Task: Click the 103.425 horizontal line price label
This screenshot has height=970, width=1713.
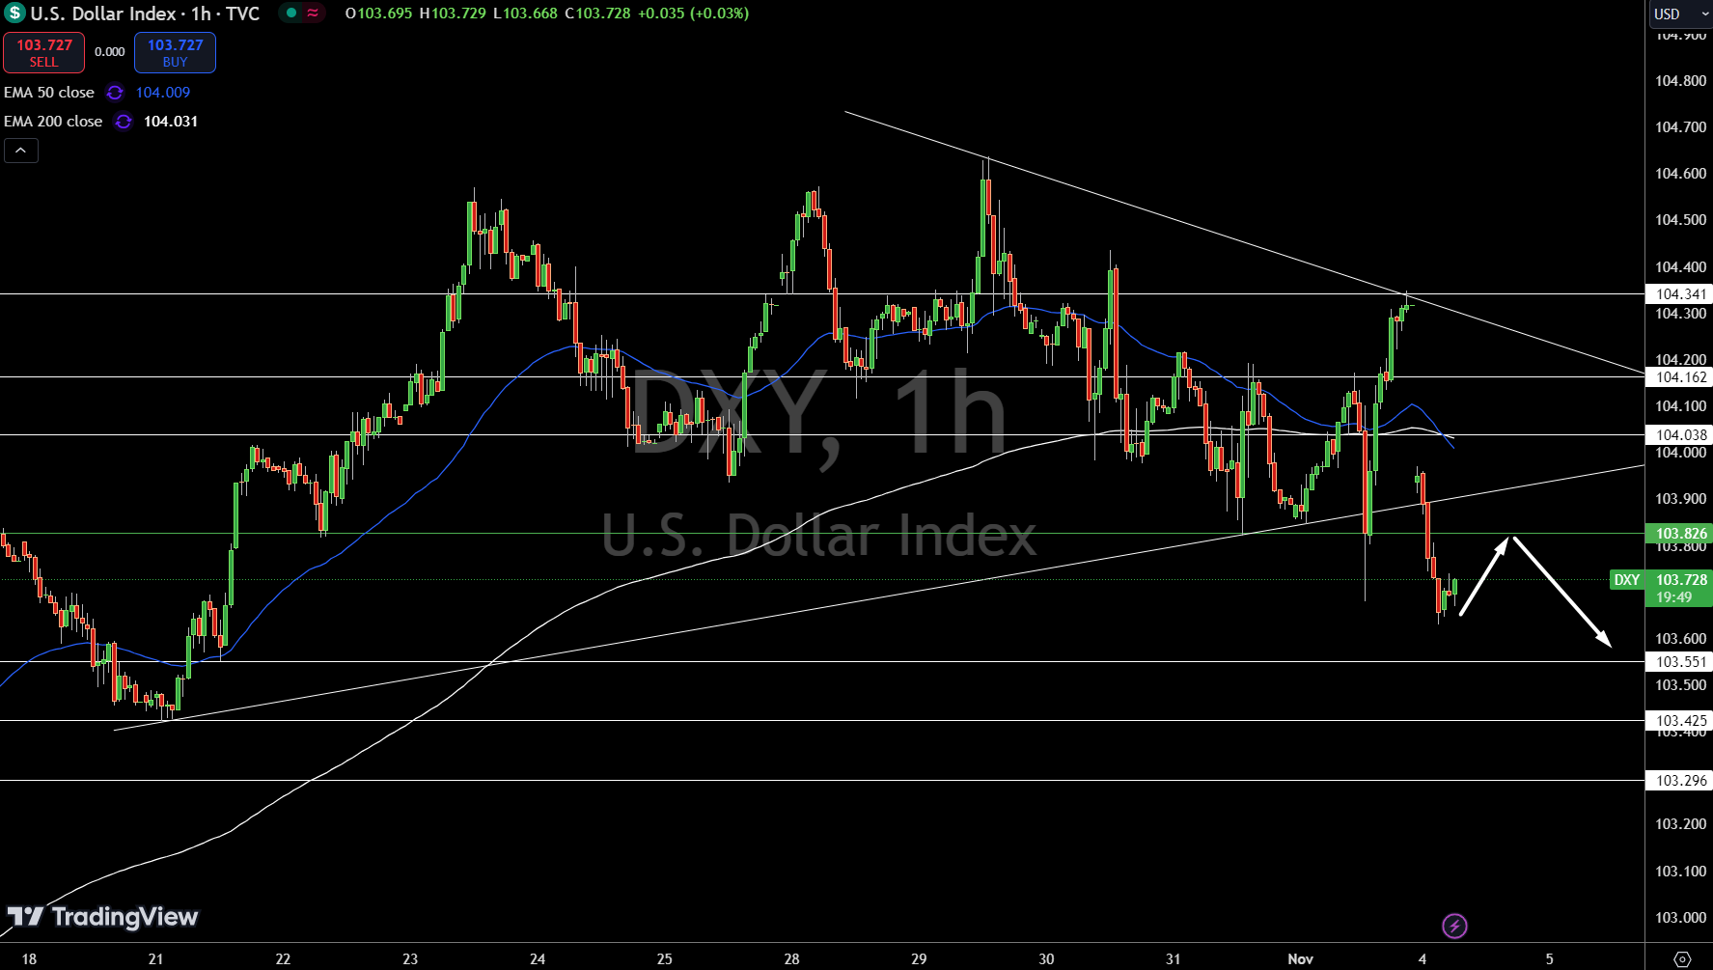Action: (1680, 721)
